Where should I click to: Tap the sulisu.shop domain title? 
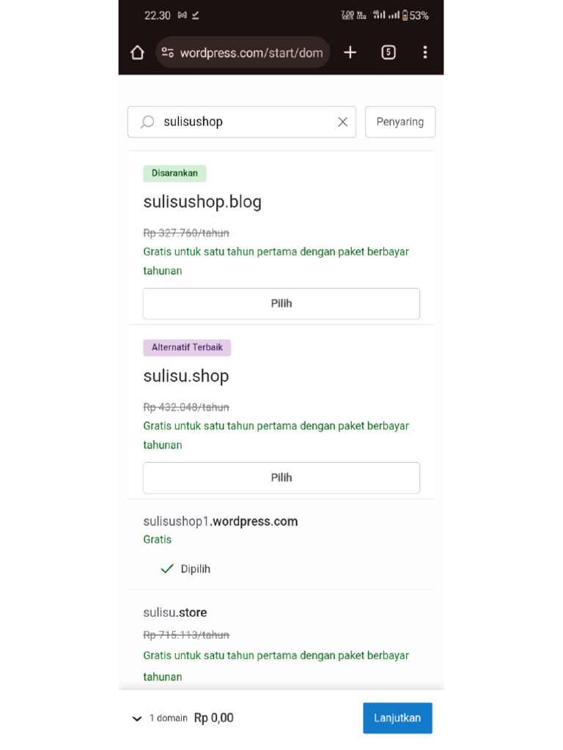click(186, 376)
